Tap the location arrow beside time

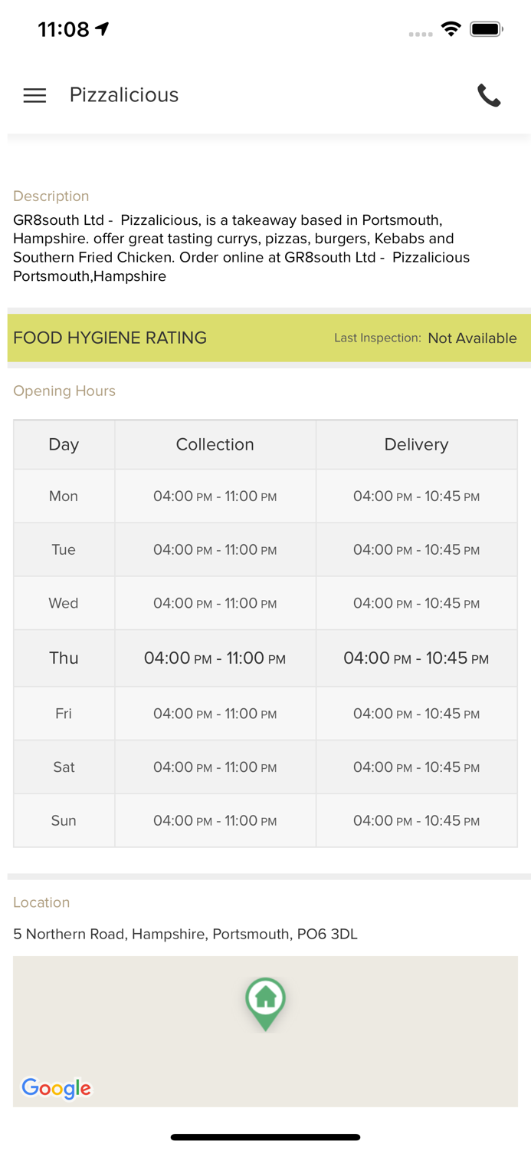[x=103, y=29]
